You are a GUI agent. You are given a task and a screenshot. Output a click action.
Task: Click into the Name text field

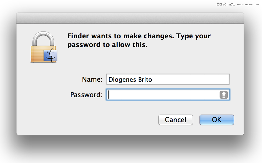point(168,79)
